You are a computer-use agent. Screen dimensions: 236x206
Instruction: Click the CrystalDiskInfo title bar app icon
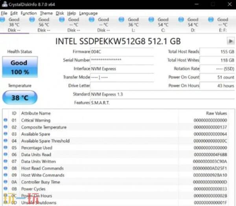(x=4, y=4)
